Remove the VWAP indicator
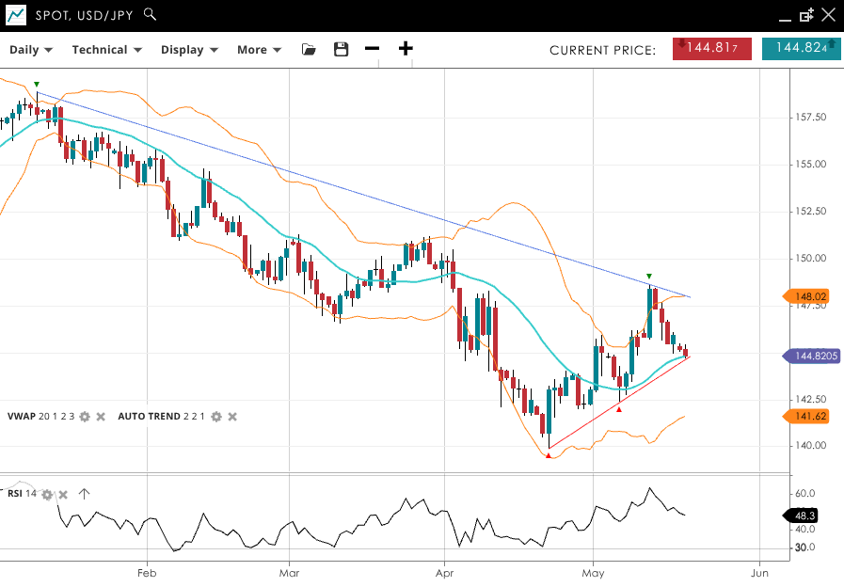 [101, 417]
